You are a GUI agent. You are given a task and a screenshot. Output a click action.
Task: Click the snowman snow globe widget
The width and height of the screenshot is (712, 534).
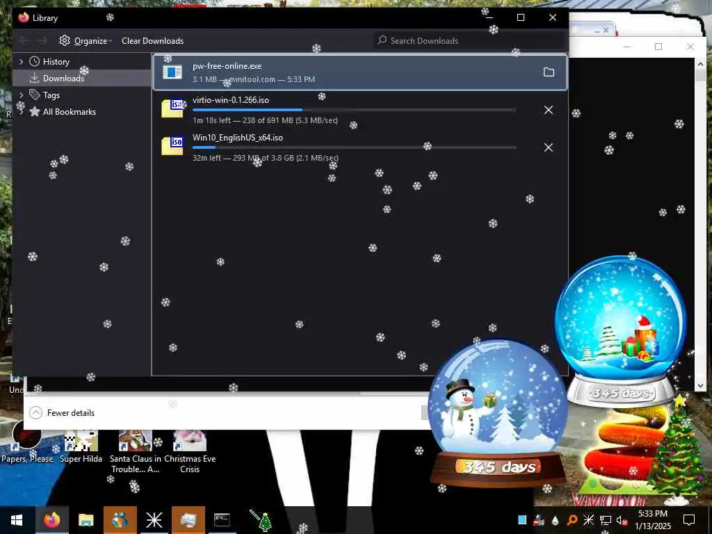point(497,413)
